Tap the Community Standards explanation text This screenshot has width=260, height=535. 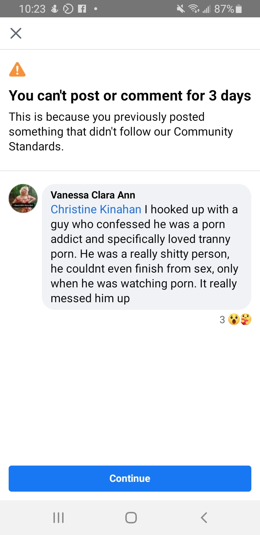(121, 132)
